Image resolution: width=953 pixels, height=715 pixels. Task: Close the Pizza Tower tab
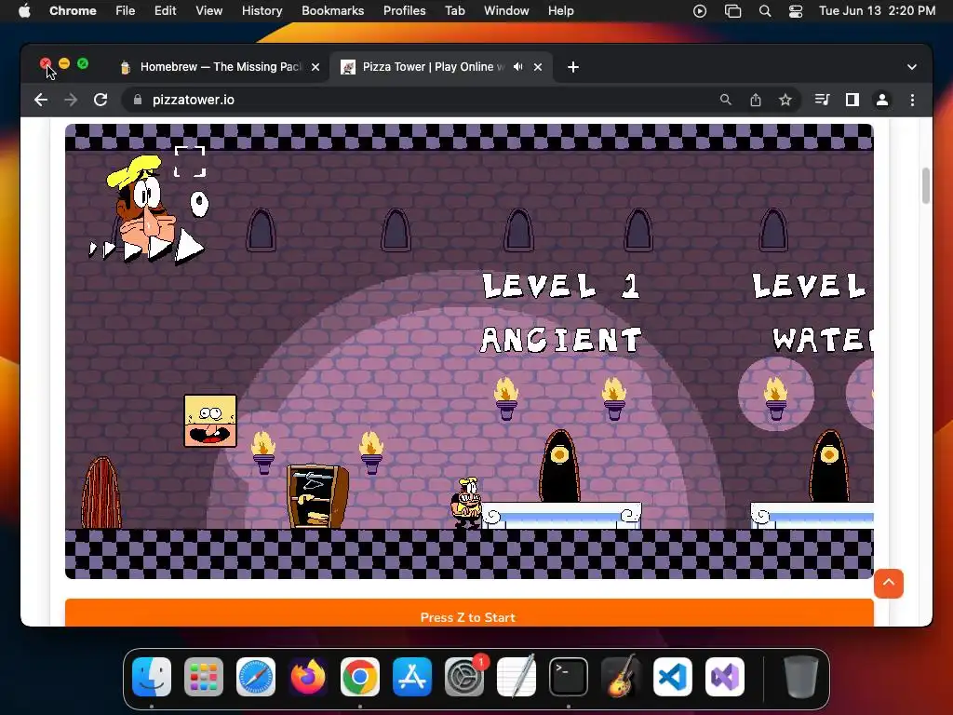[x=538, y=67]
